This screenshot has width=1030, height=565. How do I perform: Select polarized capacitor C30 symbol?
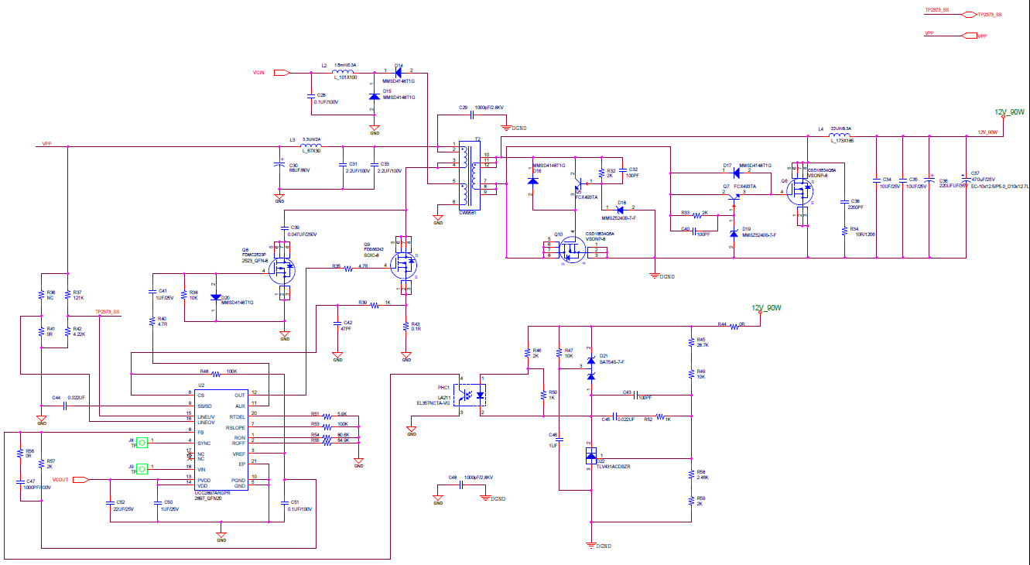(x=279, y=164)
